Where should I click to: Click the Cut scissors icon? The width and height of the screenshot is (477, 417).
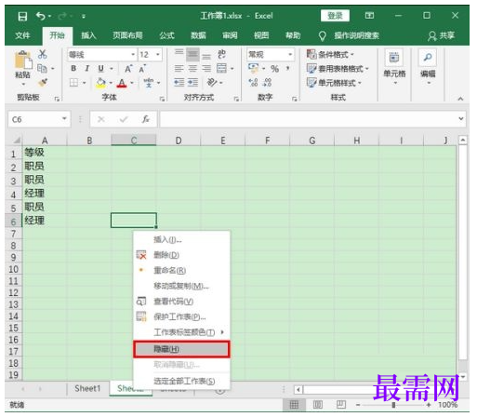(x=43, y=54)
